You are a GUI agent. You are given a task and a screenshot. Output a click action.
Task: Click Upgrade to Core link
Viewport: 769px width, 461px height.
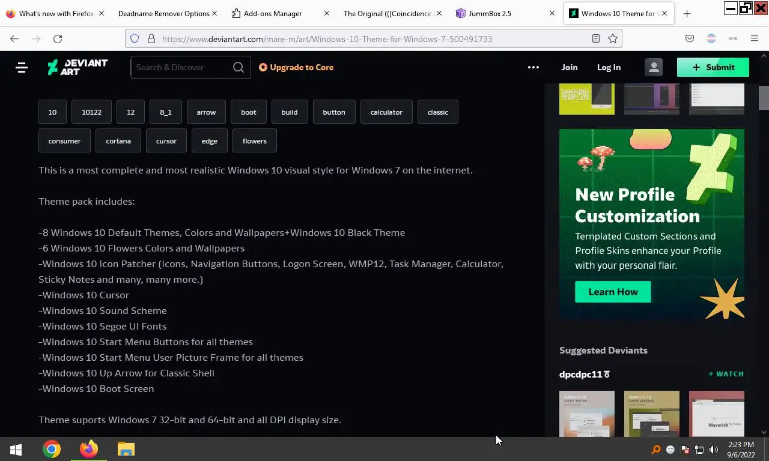tap(296, 67)
